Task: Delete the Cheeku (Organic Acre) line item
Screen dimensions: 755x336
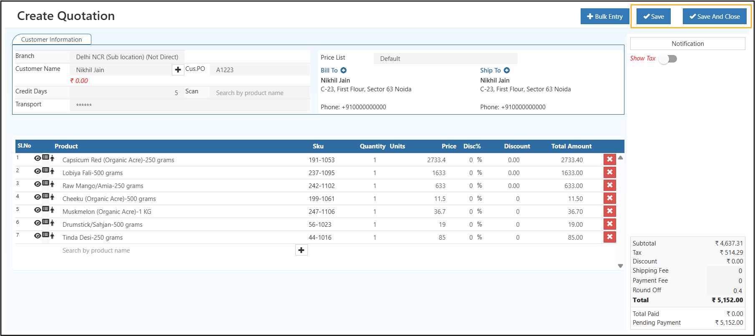Action: click(x=609, y=198)
